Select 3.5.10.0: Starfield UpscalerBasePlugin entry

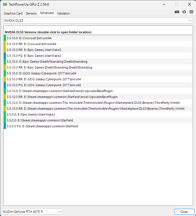click(x=98, y=91)
